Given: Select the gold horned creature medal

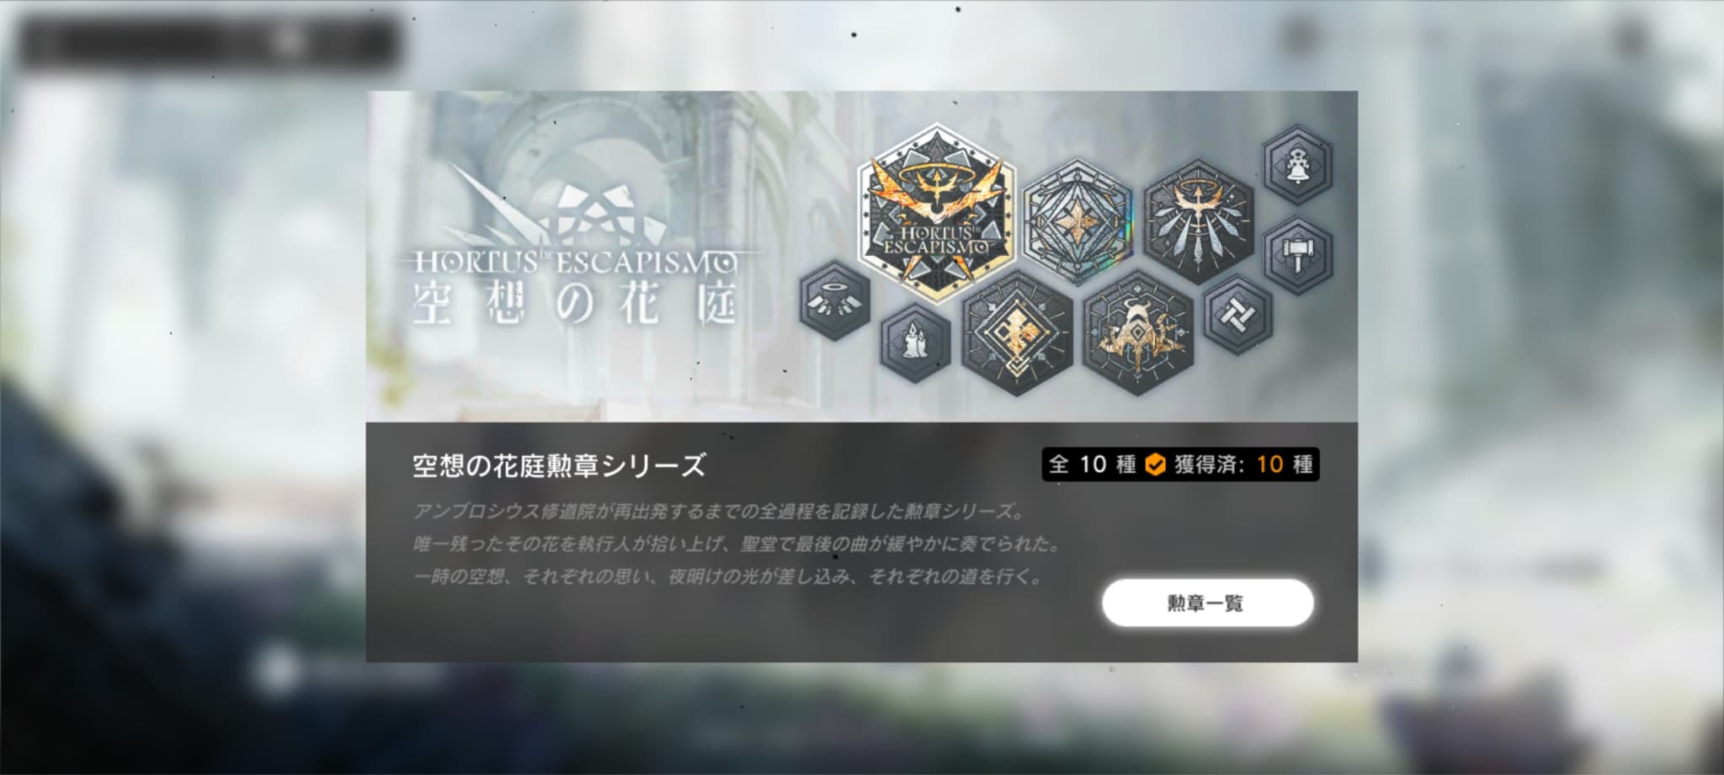Looking at the screenshot, I should 1137,334.
